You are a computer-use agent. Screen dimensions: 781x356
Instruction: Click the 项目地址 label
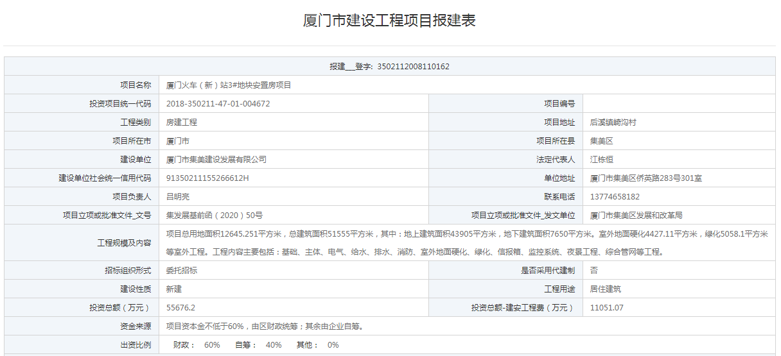coord(559,123)
